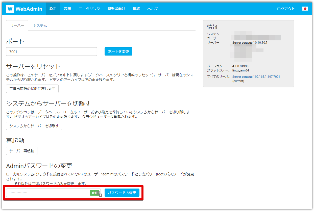The image size is (314, 211).
Task: Open the モニタリング menu
Action: (x=89, y=9)
